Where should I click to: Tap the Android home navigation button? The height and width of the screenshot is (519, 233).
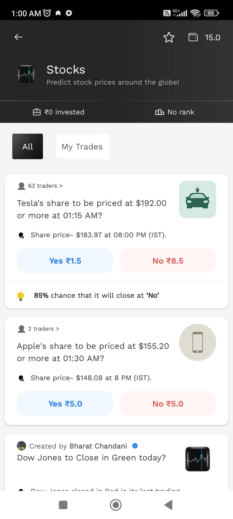[x=116, y=505]
